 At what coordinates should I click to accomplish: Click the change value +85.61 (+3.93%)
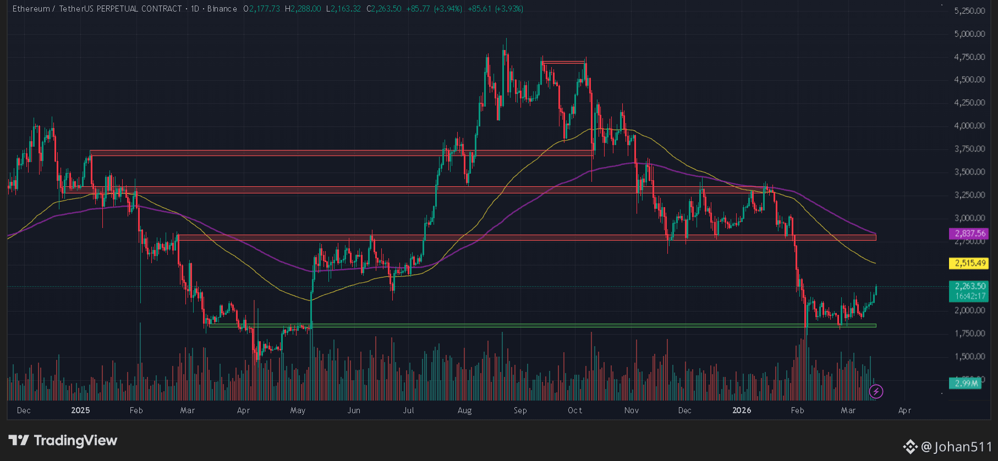coord(495,9)
